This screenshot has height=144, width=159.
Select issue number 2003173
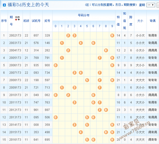point(15,43)
